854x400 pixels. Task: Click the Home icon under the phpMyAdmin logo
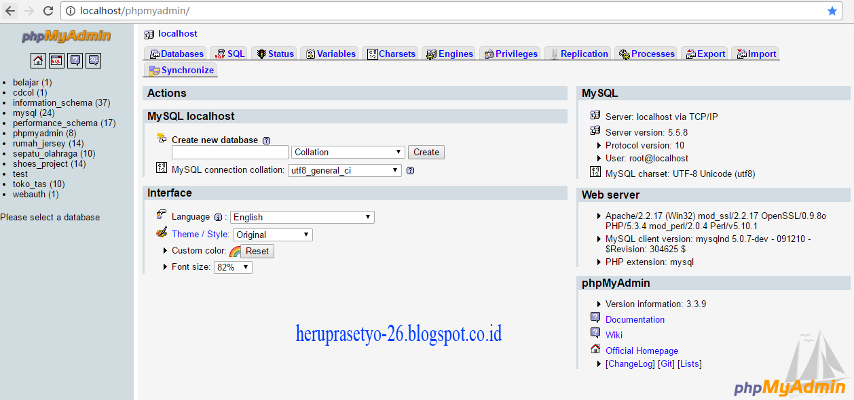click(38, 60)
